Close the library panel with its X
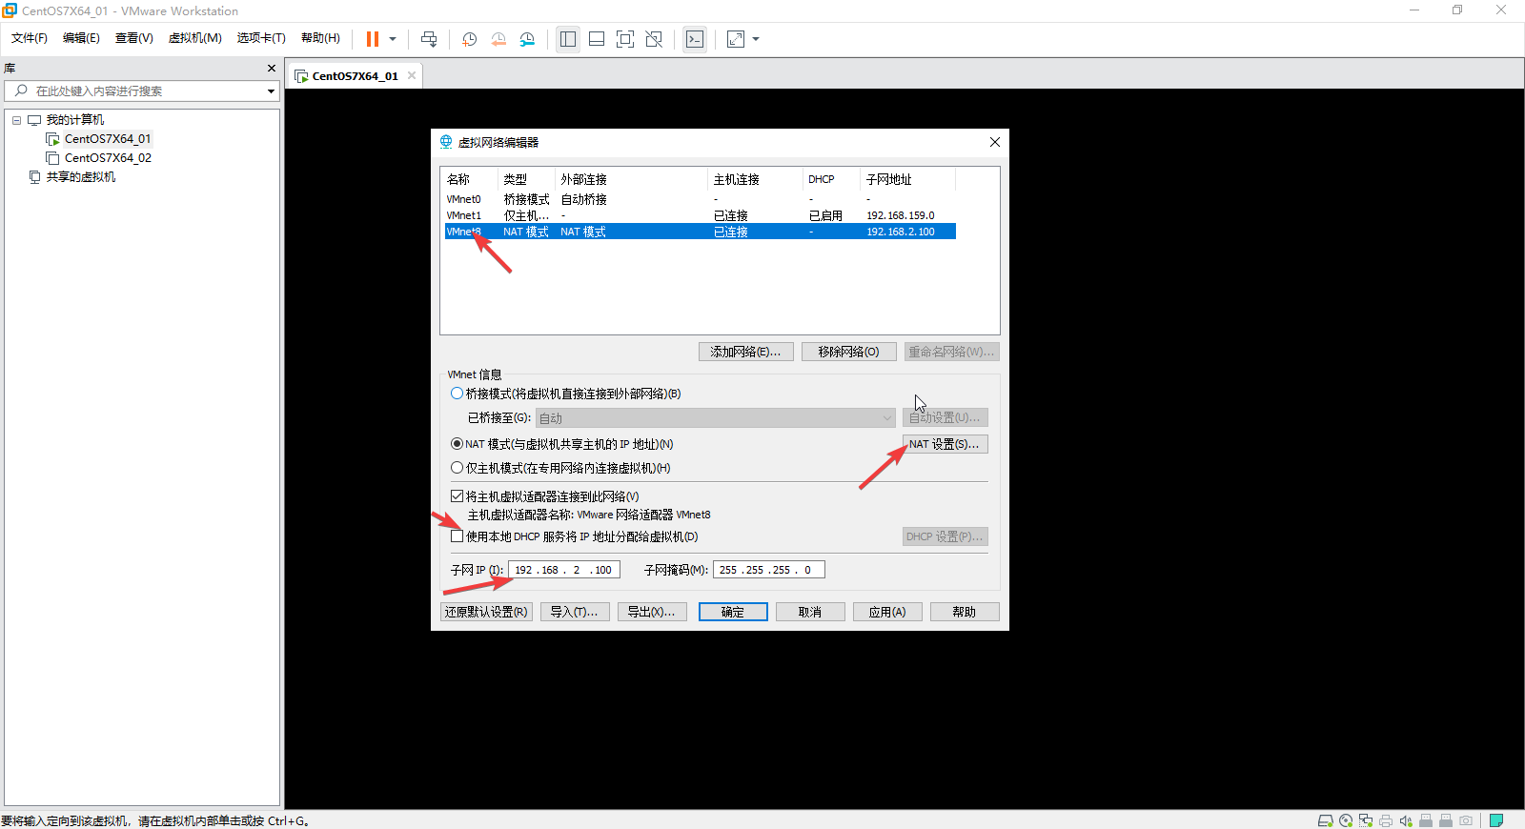The image size is (1525, 829). [x=272, y=69]
